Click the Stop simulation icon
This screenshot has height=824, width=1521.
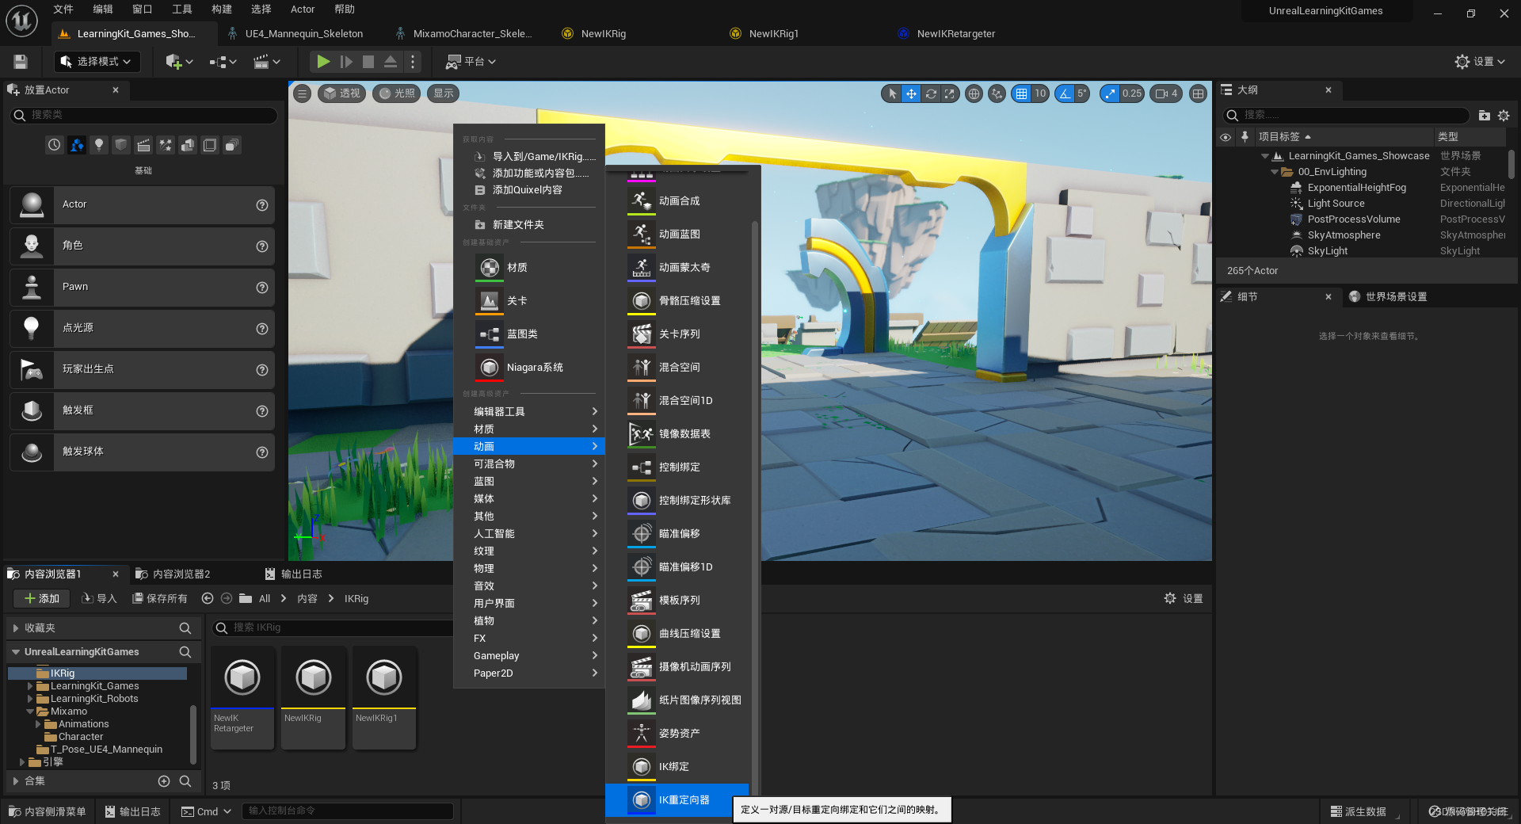tap(368, 62)
